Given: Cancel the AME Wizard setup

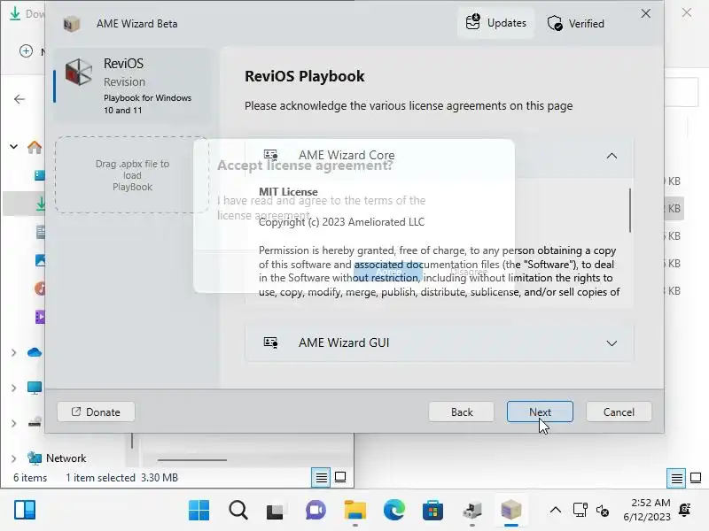Looking at the screenshot, I should [x=619, y=412].
